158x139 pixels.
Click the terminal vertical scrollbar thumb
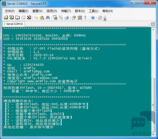click(153, 105)
